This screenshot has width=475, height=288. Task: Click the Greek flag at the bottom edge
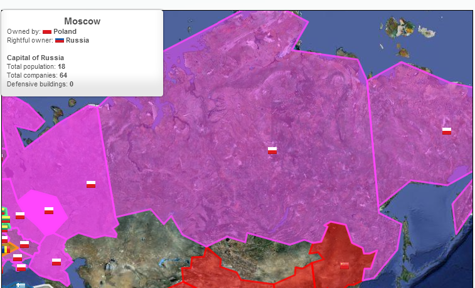(x=21, y=285)
